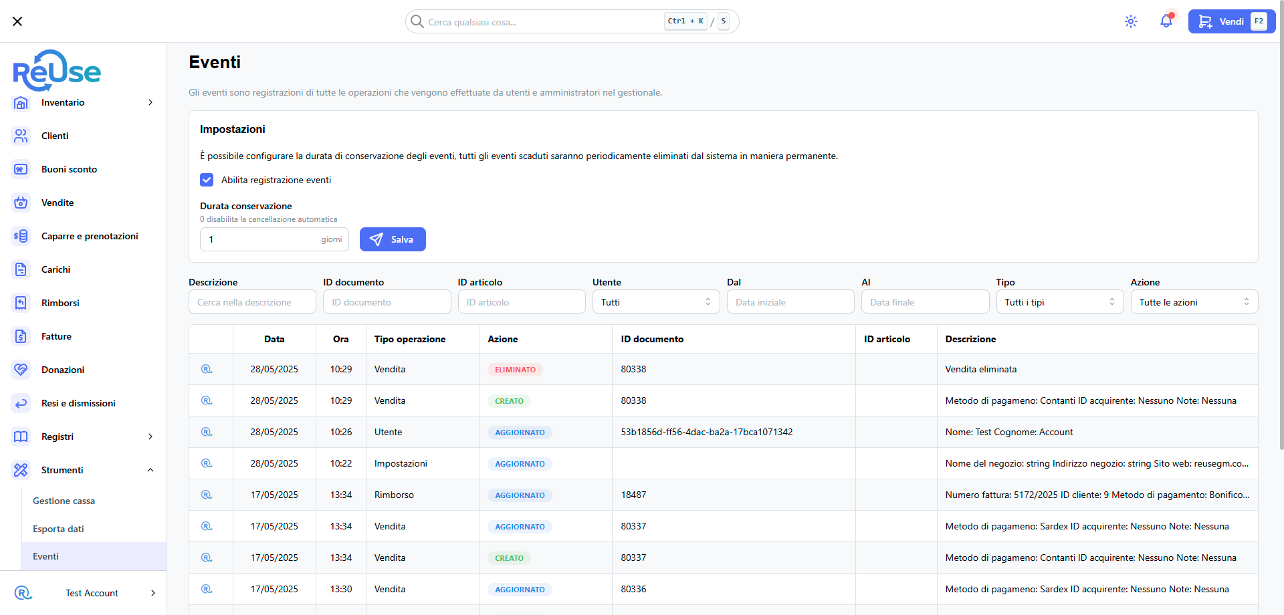Viewport: 1284px width, 615px height.
Task: Click the ReUse logo in sidebar
Action: tap(57, 70)
